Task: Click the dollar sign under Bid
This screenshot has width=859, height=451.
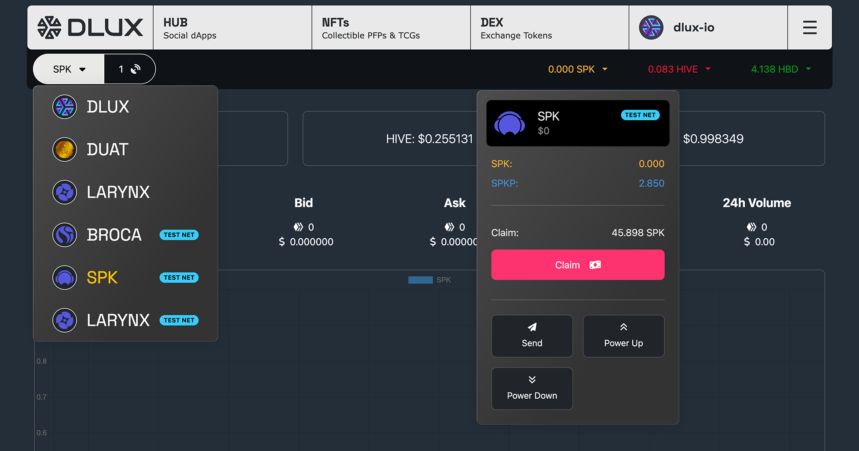Action: (282, 242)
